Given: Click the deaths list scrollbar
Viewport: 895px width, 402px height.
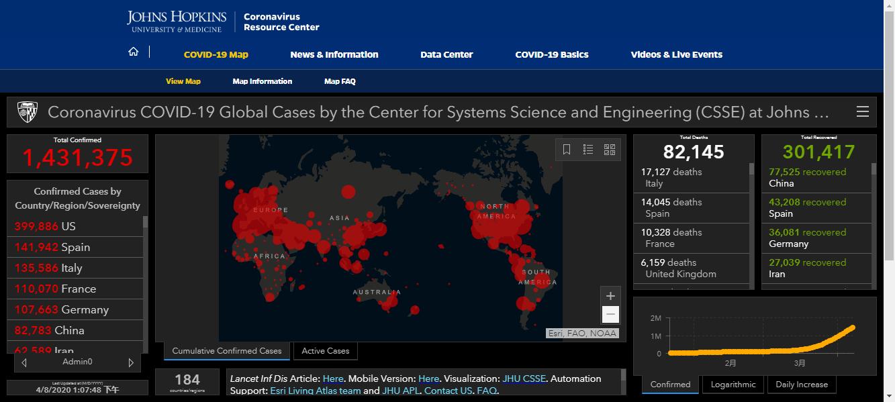Looking at the screenshot, I should point(752,225).
